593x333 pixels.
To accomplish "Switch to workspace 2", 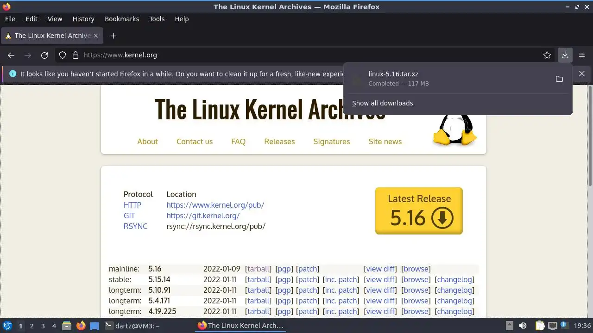I will [x=32, y=326].
